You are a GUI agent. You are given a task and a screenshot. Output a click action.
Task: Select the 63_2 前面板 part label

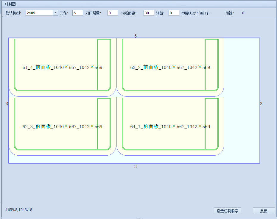point(170,68)
